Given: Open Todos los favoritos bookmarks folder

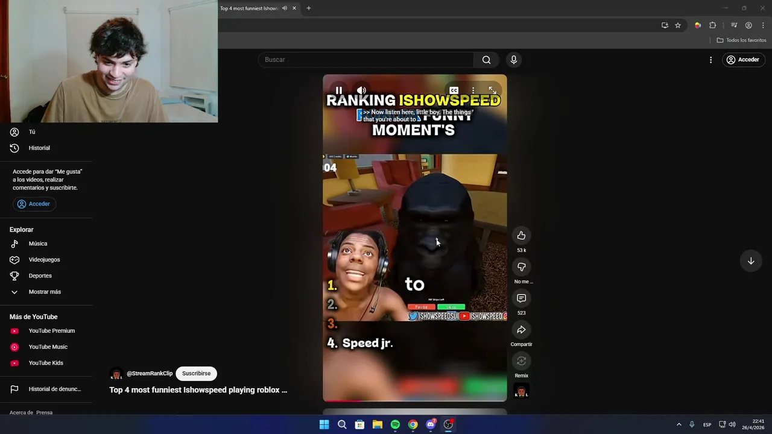Looking at the screenshot, I should click(741, 40).
